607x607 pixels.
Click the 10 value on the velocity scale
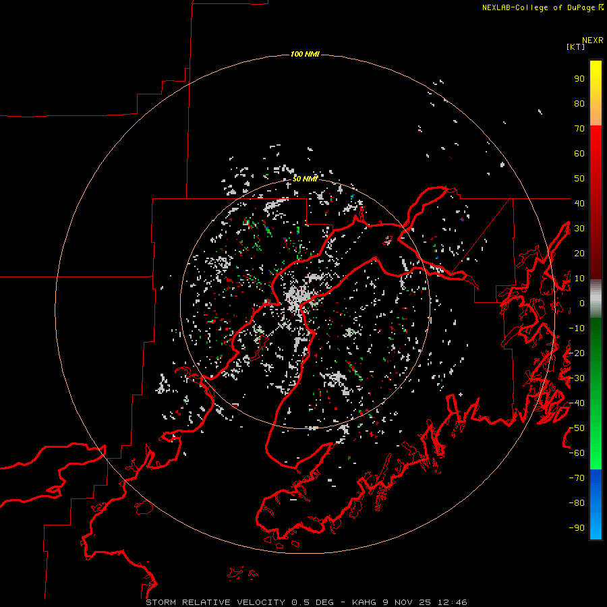pos(579,279)
